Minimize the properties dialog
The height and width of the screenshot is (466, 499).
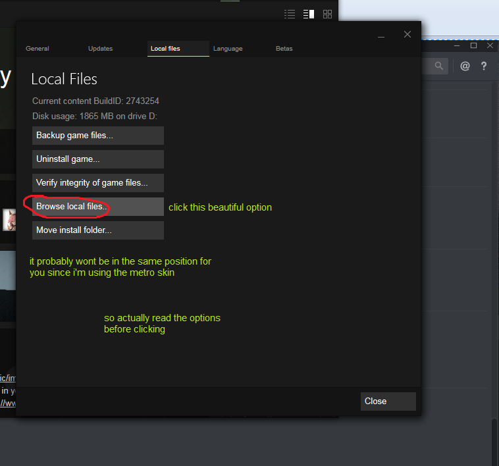[381, 37]
